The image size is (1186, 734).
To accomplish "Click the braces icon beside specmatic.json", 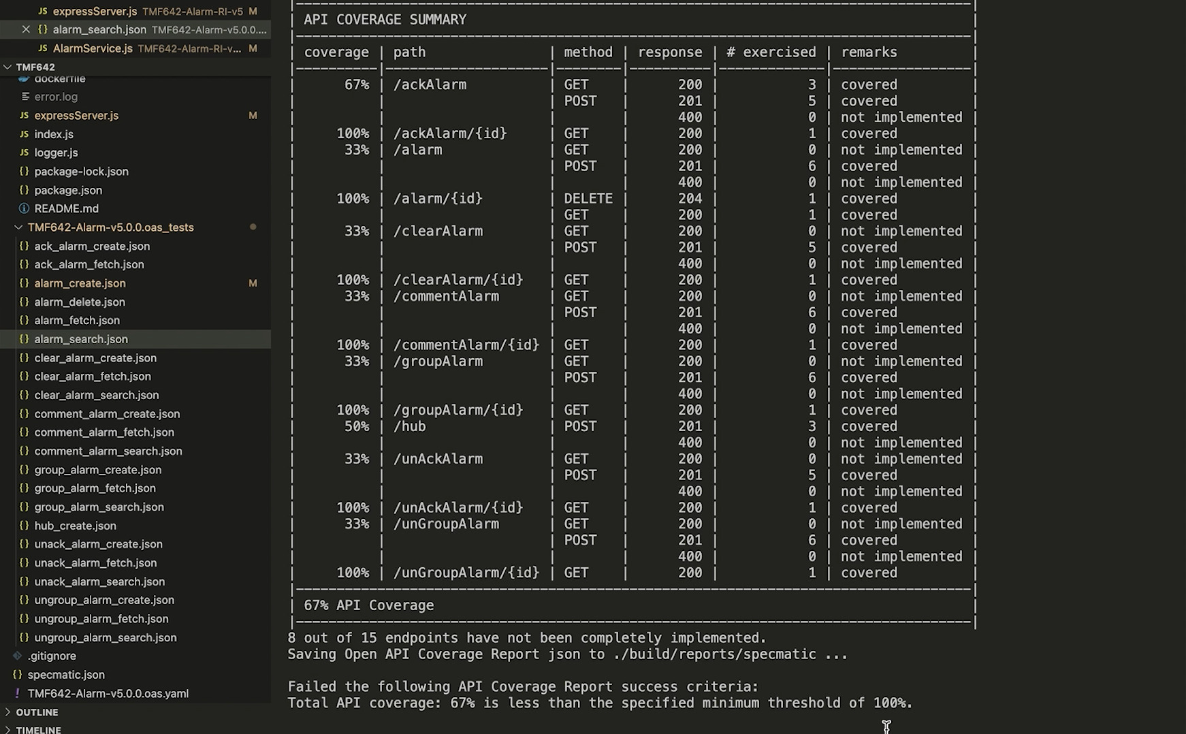I will tap(18, 674).
